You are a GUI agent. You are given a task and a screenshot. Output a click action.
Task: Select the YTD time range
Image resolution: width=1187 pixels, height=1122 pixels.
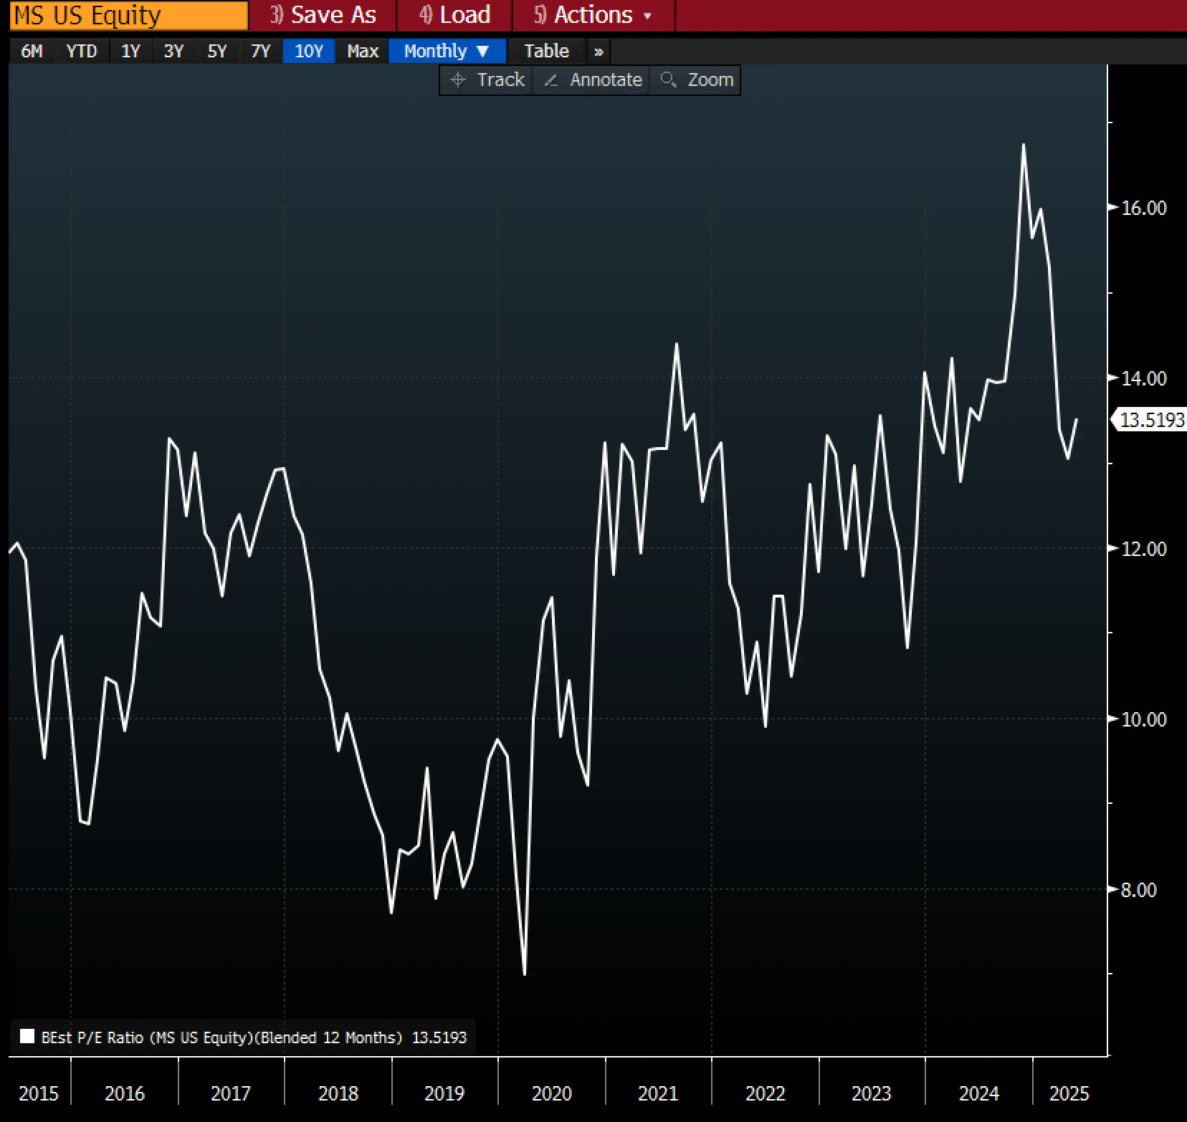pyautogui.click(x=82, y=51)
